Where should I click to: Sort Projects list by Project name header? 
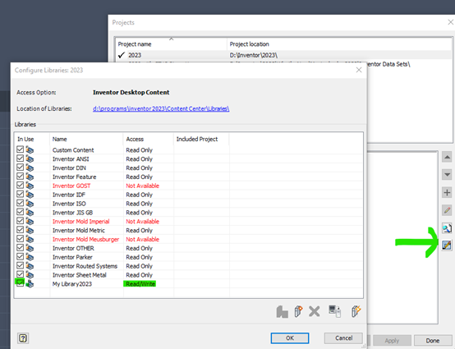pyautogui.click(x=171, y=44)
